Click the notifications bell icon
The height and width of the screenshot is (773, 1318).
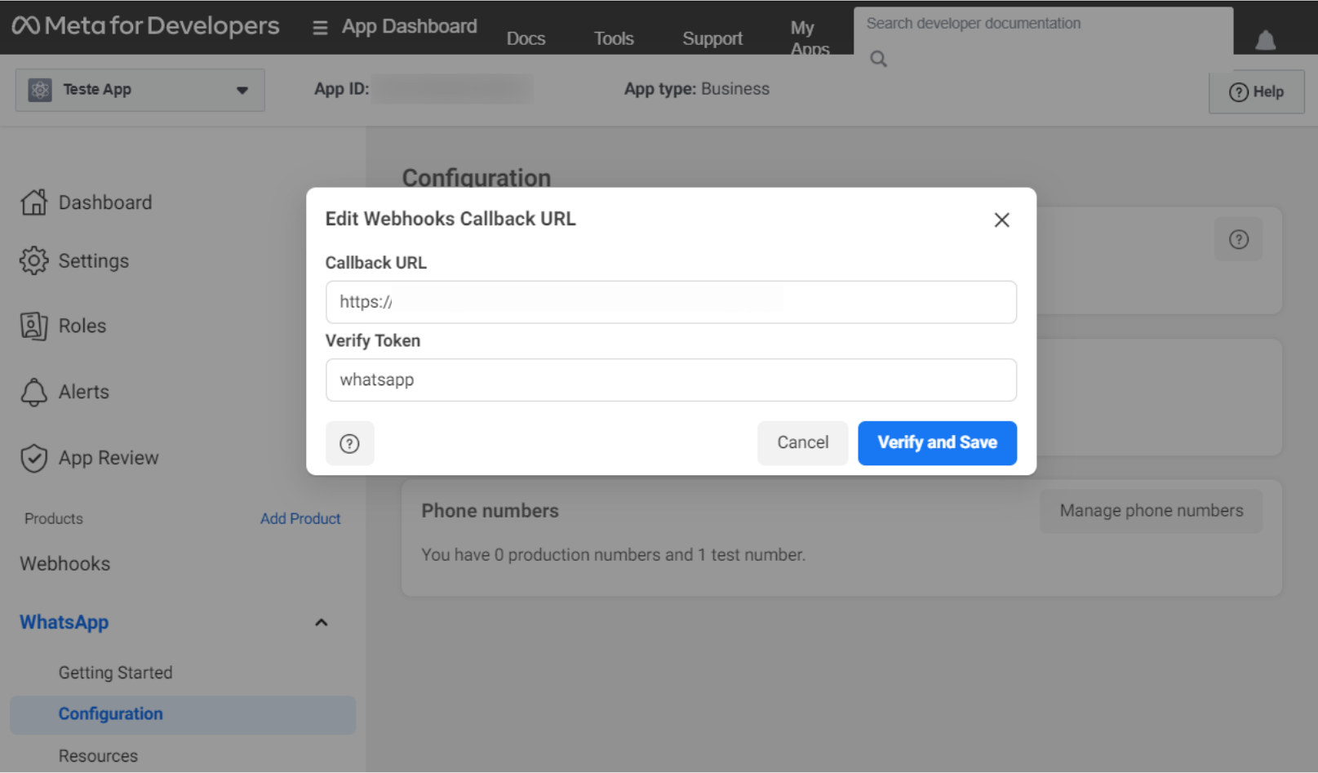tap(1265, 40)
